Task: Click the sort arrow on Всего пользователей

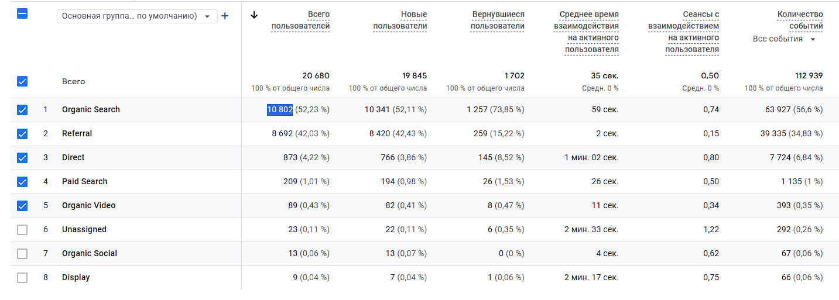Action: tap(254, 15)
